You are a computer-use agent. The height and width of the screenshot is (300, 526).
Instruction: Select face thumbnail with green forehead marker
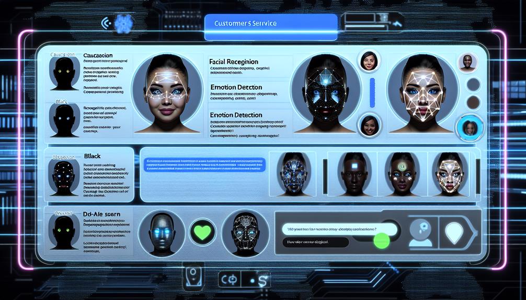click(402, 174)
